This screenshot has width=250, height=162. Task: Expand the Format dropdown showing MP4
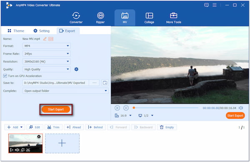point(46,46)
